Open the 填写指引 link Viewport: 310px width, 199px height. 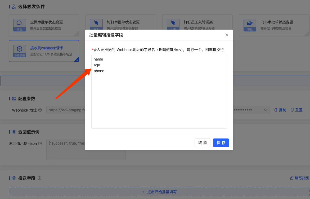pos(299,178)
